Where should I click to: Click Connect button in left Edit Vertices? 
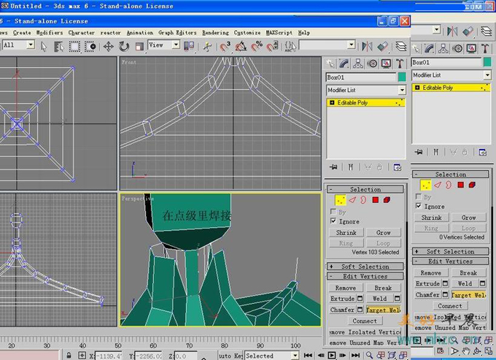(x=365, y=321)
